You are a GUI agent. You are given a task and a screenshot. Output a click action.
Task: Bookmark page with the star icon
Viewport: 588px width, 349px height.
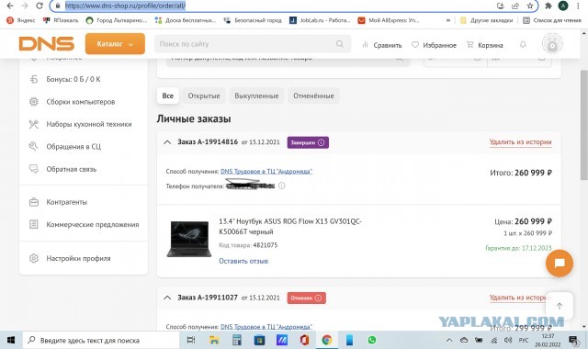pos(530,6)
